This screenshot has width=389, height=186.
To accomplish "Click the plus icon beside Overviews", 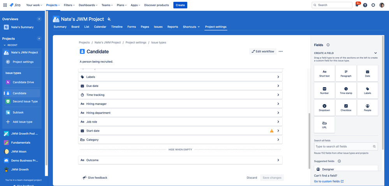I will pos(39,19).
